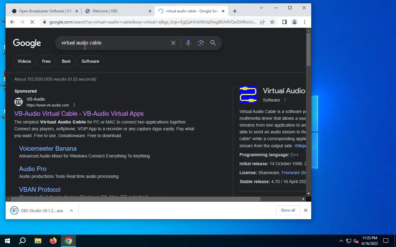Screen dimensions: 396x247
Task: Open knowledge panel more options
Action: (285, 100)
